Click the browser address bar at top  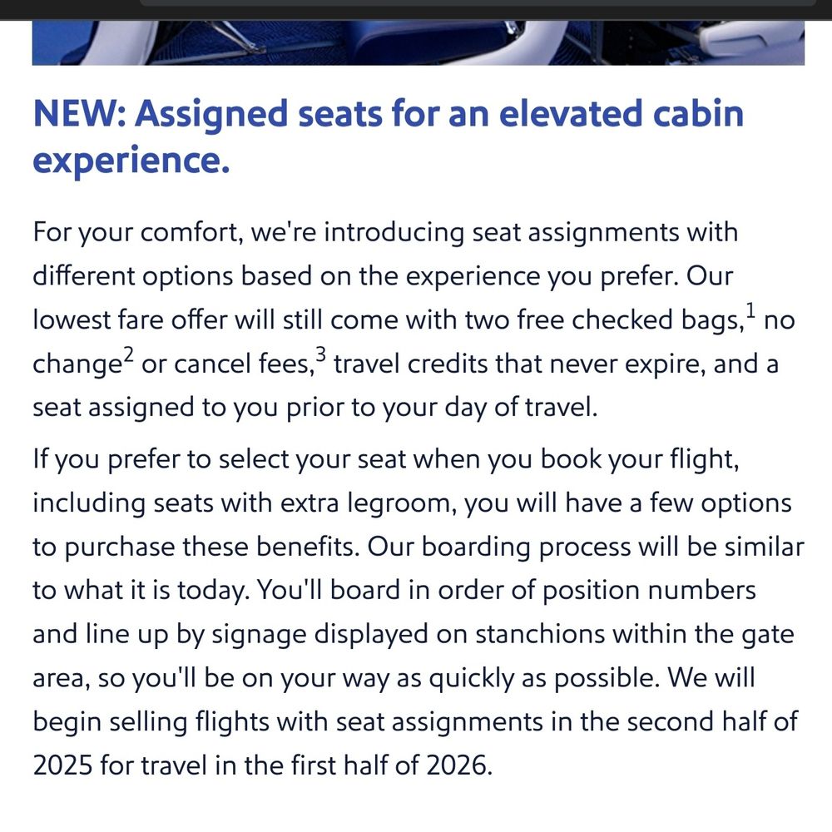tap(478, 2)
